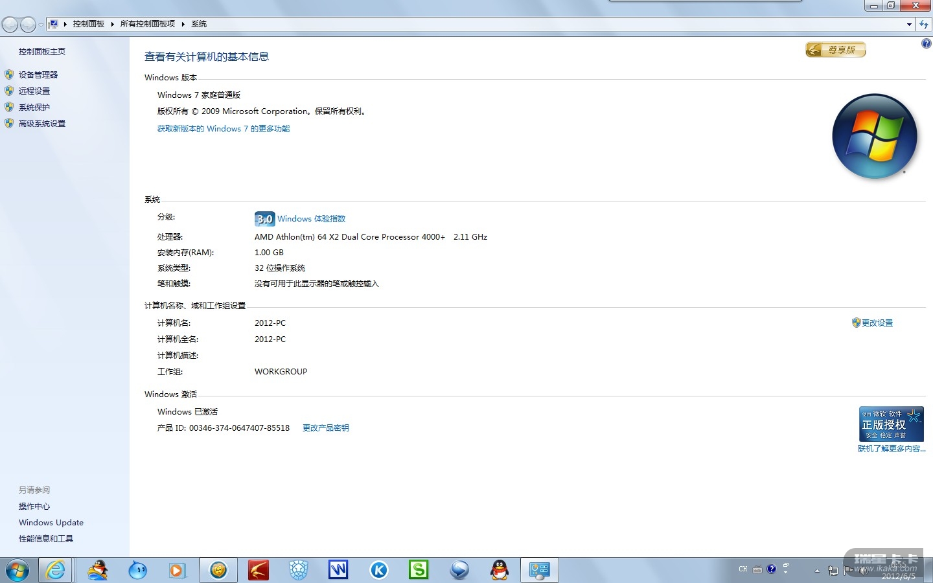Open the blue W word processor taskbar icon
Viewport: 933px width, 583px height.
[338, 570]
